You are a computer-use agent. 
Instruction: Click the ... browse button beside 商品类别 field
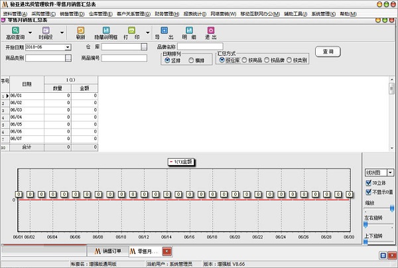tap(68, 58)
